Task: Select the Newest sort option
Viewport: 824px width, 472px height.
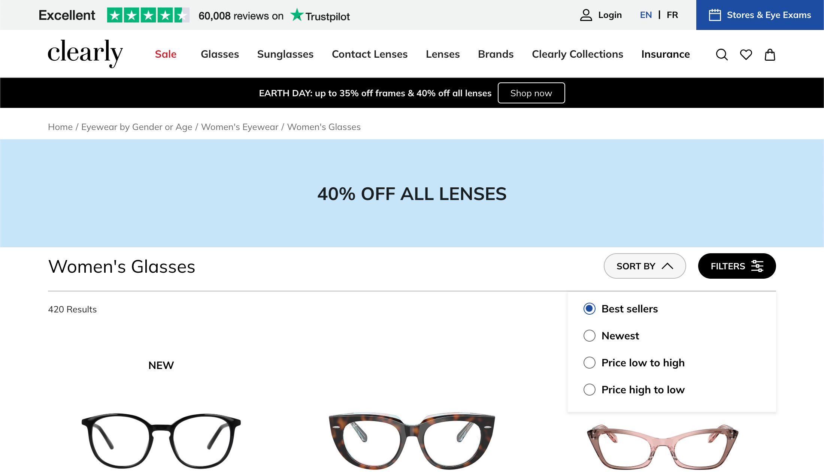Action: (590, 336)
